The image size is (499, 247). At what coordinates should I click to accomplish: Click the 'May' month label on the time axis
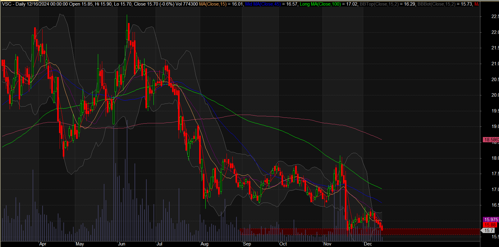pyautogui.click(x=80, y=244)
